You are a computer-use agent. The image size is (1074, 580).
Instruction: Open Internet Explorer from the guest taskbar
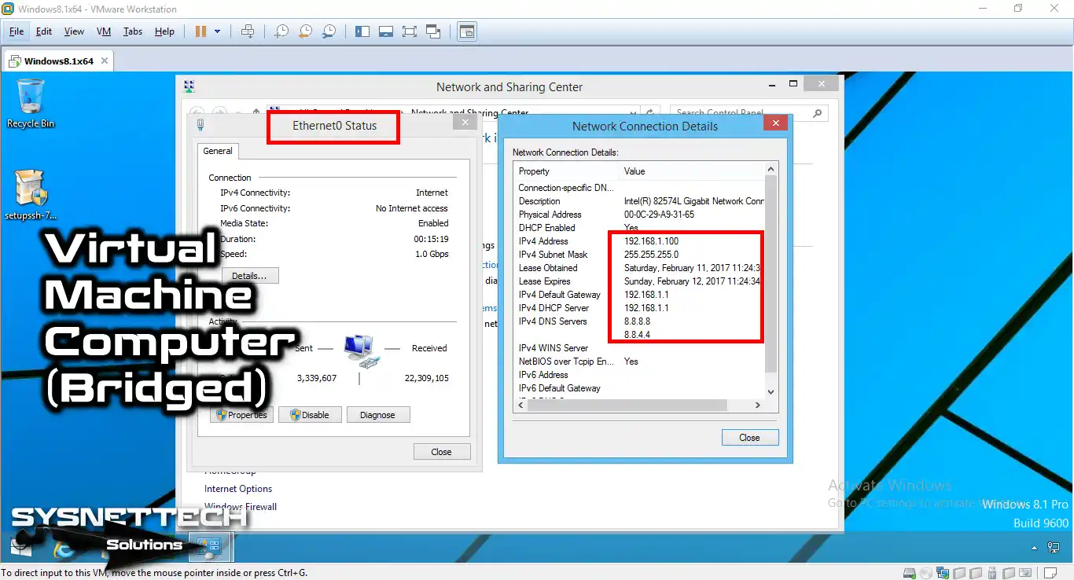pyautogui.click(x=63, y=548)
